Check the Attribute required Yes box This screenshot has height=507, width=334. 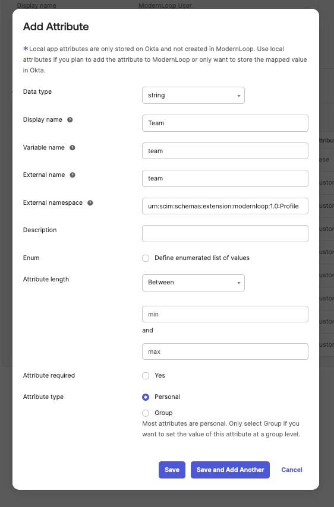point(146,375)
